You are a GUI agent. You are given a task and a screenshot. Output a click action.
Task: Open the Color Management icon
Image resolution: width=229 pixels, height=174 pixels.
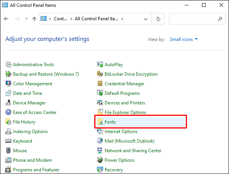pos(8,84)
